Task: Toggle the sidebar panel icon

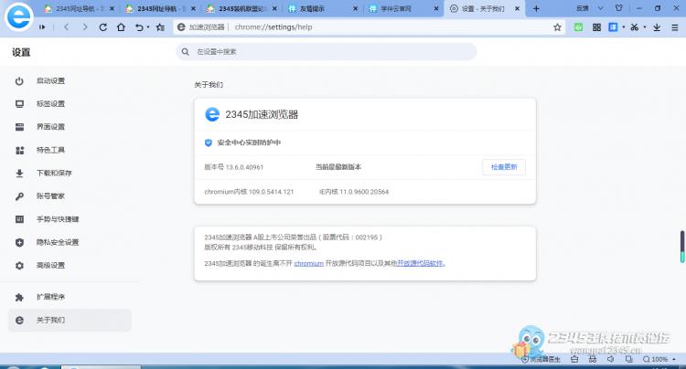Action: pyautogui.click(x=42, y=27)
